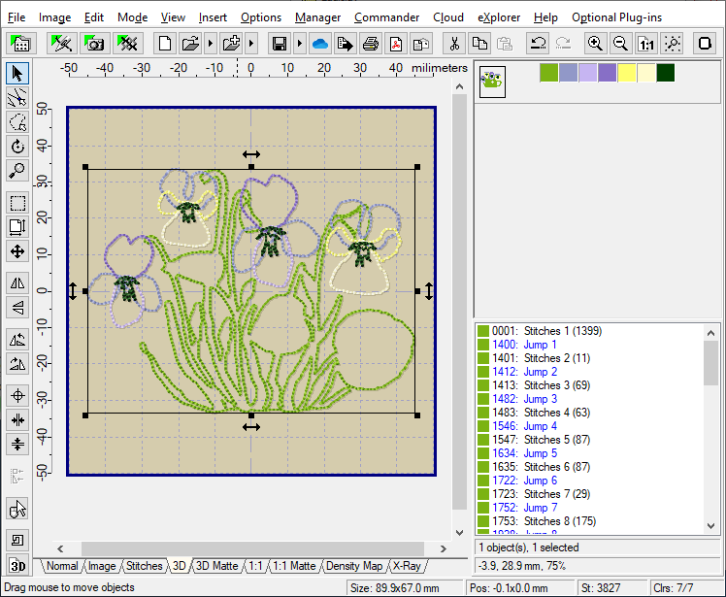Rotate left 90 degrees icon
Viewport: 726px width, 597px height.
(x=17, y=340)
